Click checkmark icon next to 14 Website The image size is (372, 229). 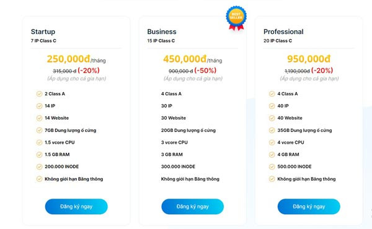coord(39,118)
